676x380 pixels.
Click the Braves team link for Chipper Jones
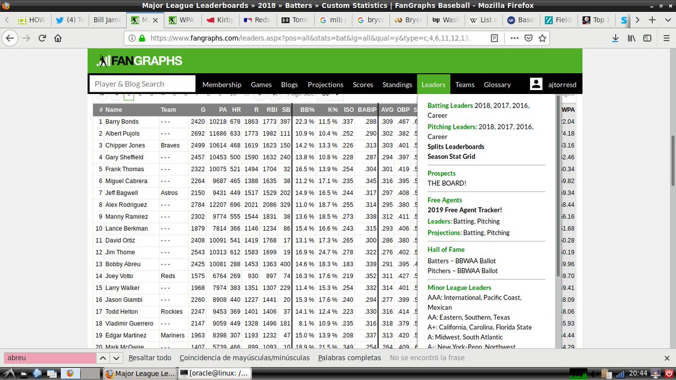170,145
